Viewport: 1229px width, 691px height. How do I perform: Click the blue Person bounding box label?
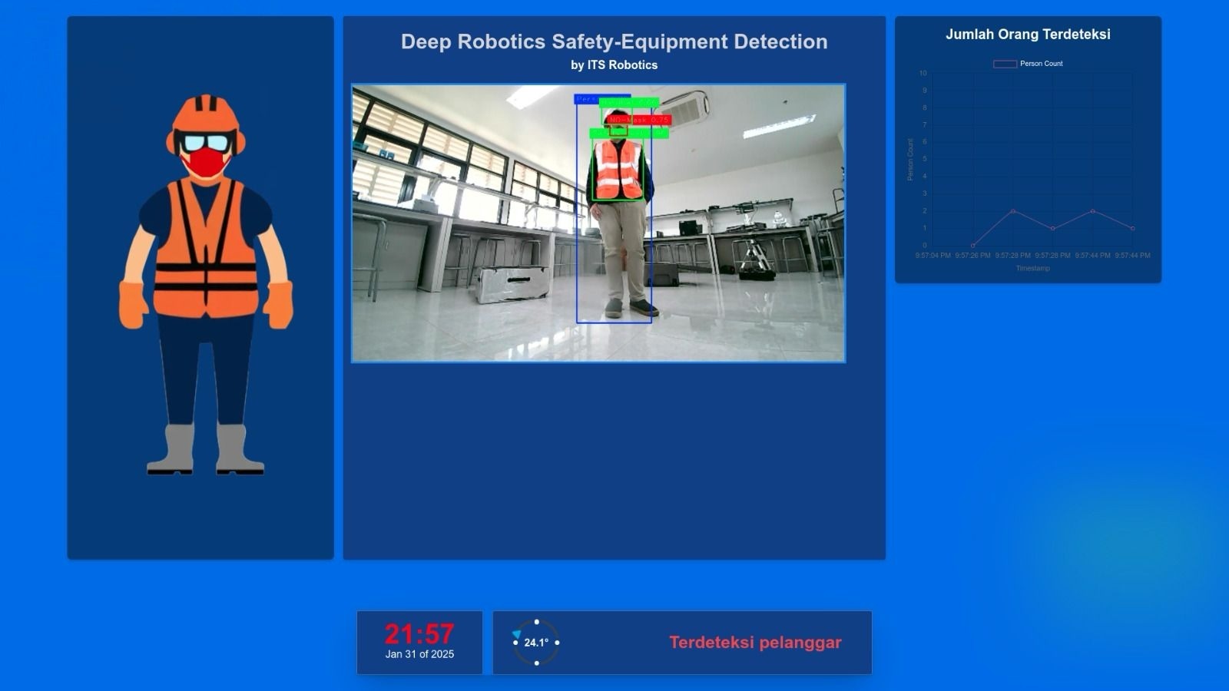point(588,100)
